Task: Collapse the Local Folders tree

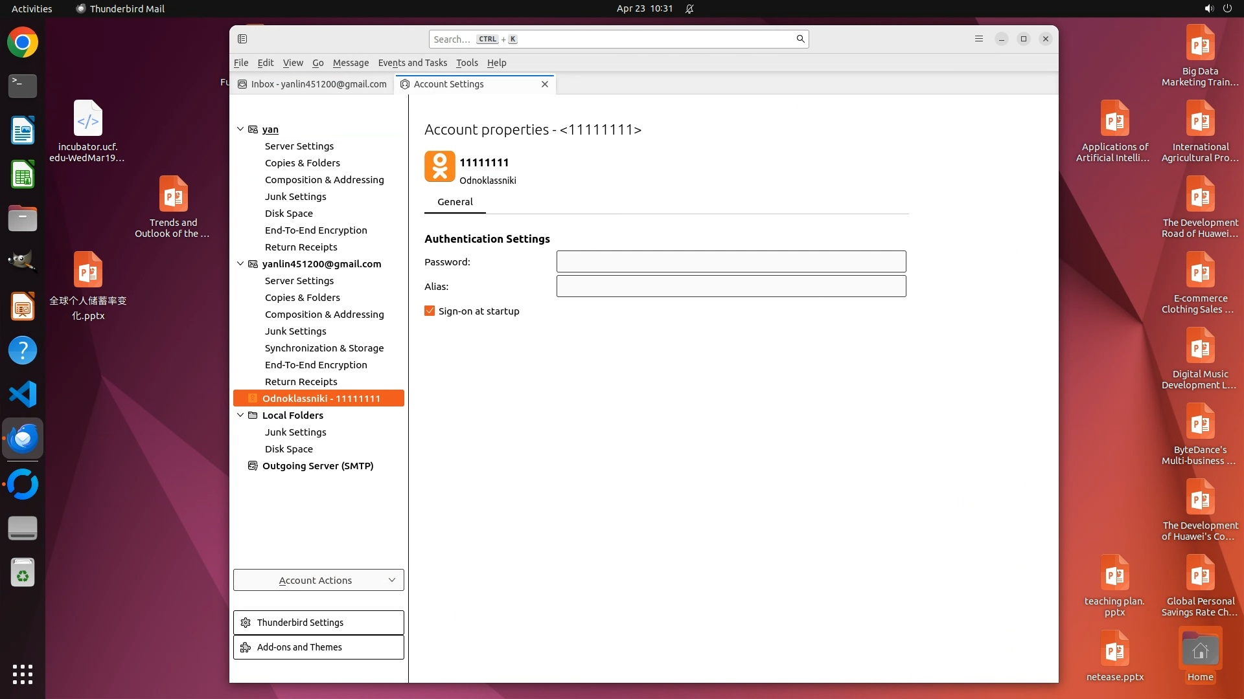Action: [x=240, y=416]
